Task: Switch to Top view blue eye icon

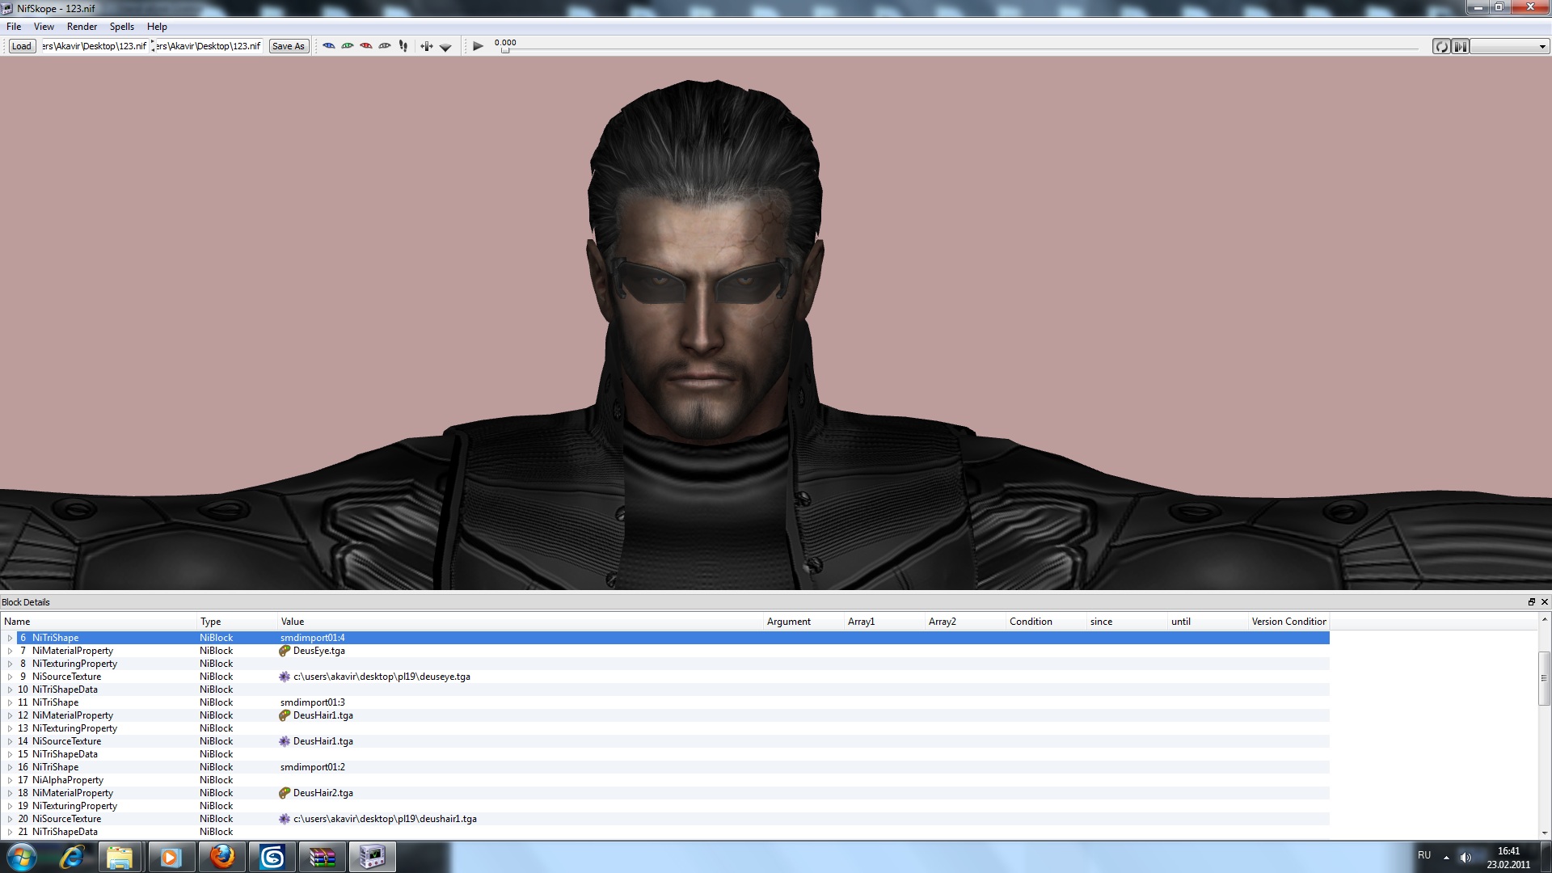Action: [x=329, y=46]
